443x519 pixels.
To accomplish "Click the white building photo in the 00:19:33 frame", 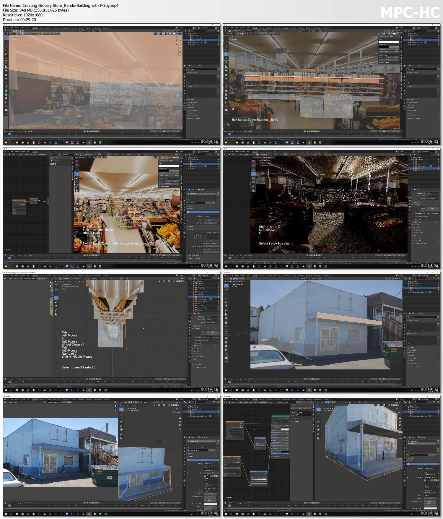I will coord(326,324).
